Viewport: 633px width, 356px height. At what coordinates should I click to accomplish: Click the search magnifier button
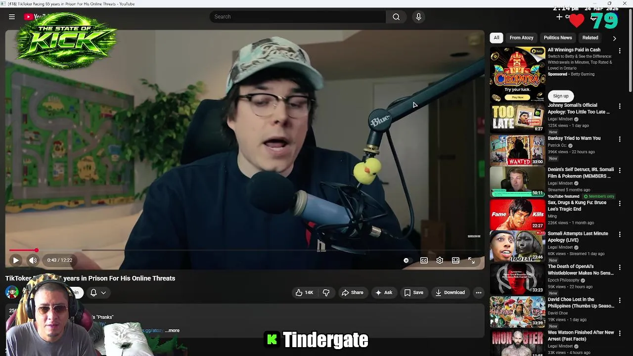coord(396,17)
